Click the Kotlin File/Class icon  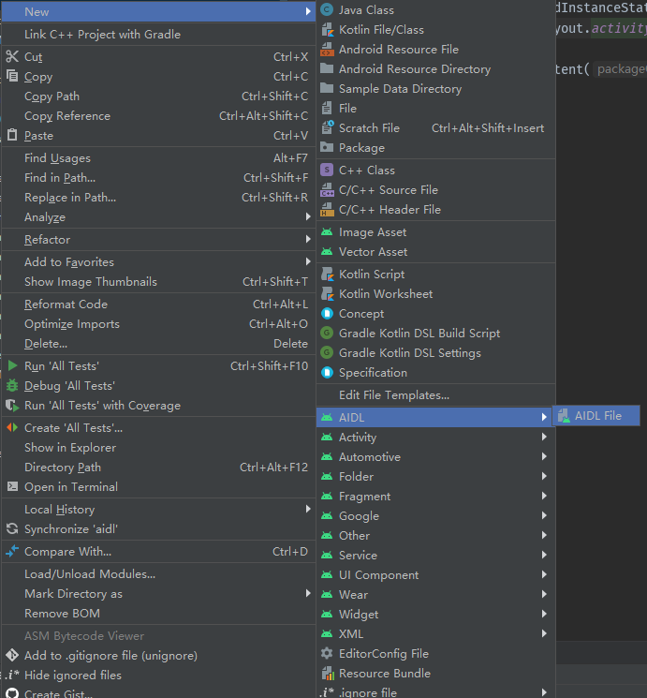pyautogui.click(x=327, y=30)
